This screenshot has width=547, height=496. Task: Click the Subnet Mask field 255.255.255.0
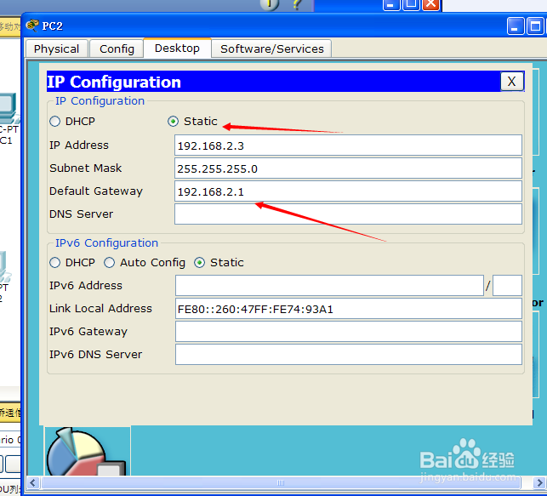point(348,168)
